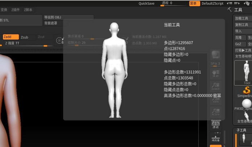The width and height of the screenshot is (252, 147).
Task: Toggle the Dynamic 透视 perspective icon
Action: coord(216,124)
